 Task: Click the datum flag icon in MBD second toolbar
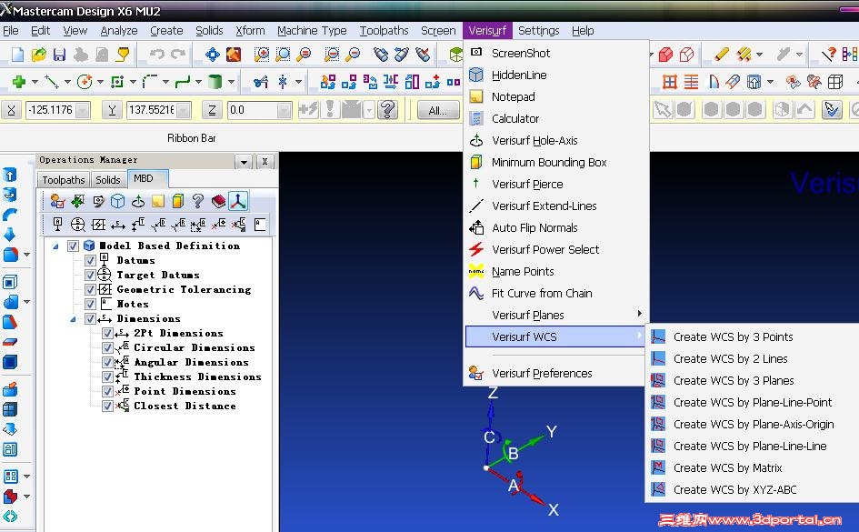pyautogui.click(x=57, y=224)
